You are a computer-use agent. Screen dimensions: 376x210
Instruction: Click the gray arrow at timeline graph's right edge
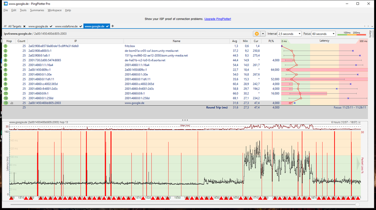tap(358, 163)
